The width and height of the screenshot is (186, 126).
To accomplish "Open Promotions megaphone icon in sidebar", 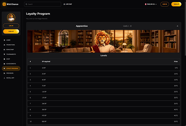I will point(4,45).
